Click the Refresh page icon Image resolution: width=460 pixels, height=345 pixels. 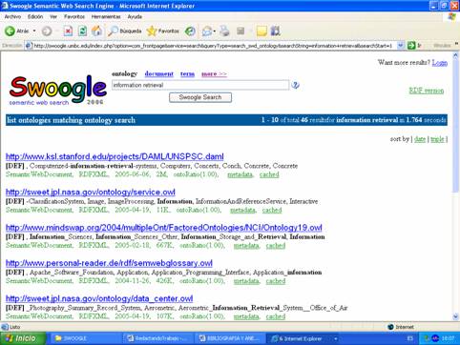[82, 30]
